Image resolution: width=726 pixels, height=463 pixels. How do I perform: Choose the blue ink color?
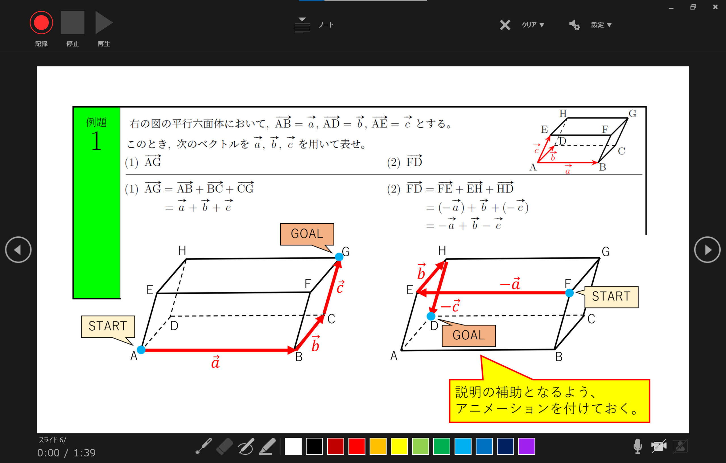coord(484,446)
